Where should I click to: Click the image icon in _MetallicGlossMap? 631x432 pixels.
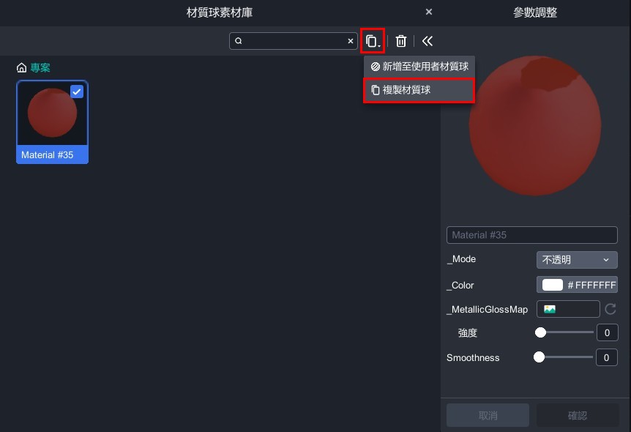click(550, 309)
